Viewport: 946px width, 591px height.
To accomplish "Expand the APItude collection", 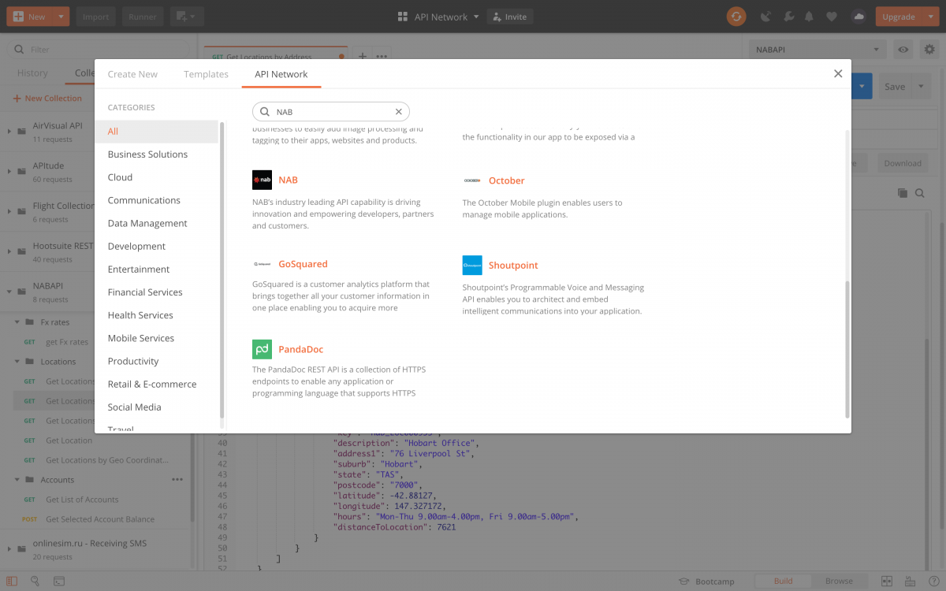I will point(10,171).
